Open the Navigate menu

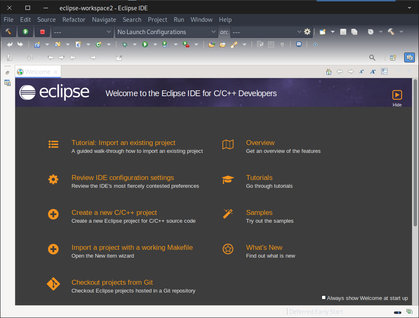[x=104, y=20]
